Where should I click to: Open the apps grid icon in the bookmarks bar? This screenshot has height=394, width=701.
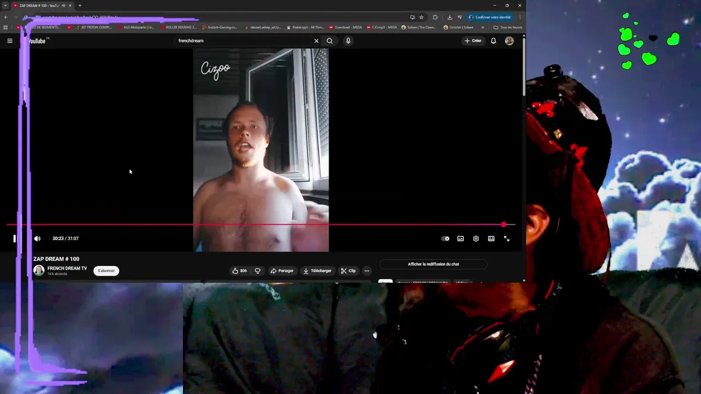[x=5, y=27]
